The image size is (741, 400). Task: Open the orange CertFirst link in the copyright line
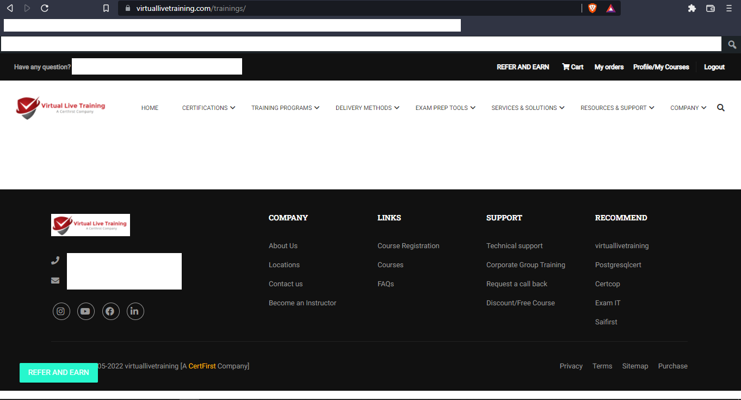point(202,366)
